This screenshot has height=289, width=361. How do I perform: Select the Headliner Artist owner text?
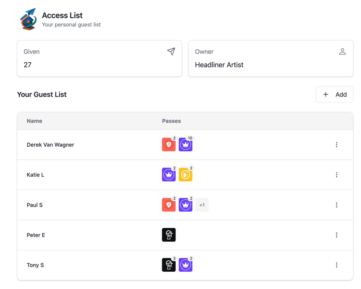(219, 65)
